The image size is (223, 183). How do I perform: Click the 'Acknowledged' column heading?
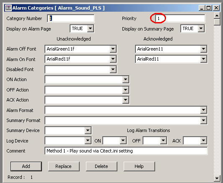[x=158, y=39]
